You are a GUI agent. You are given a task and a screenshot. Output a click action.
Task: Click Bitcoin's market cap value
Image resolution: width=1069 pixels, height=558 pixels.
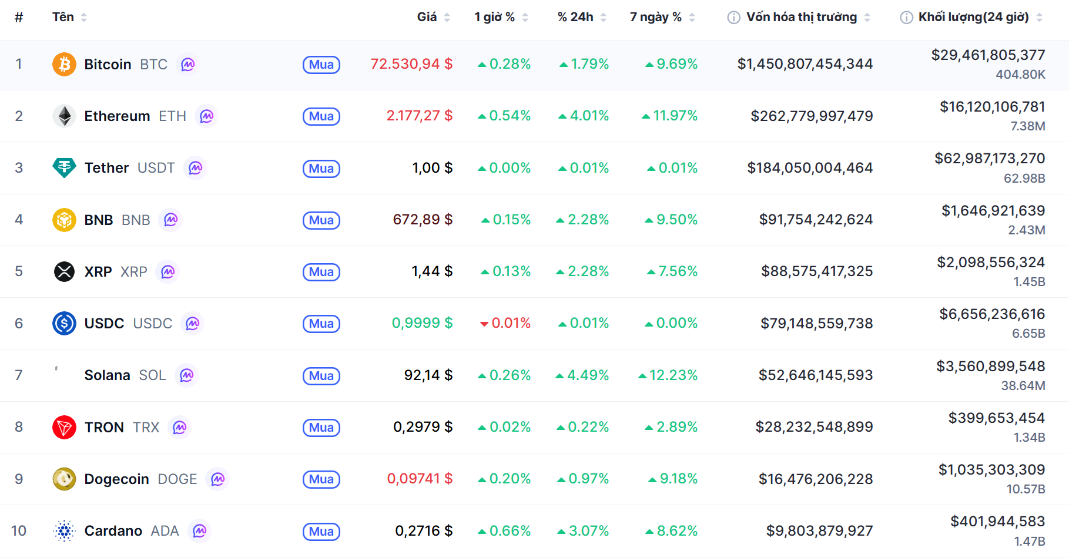tap(805, 64)
